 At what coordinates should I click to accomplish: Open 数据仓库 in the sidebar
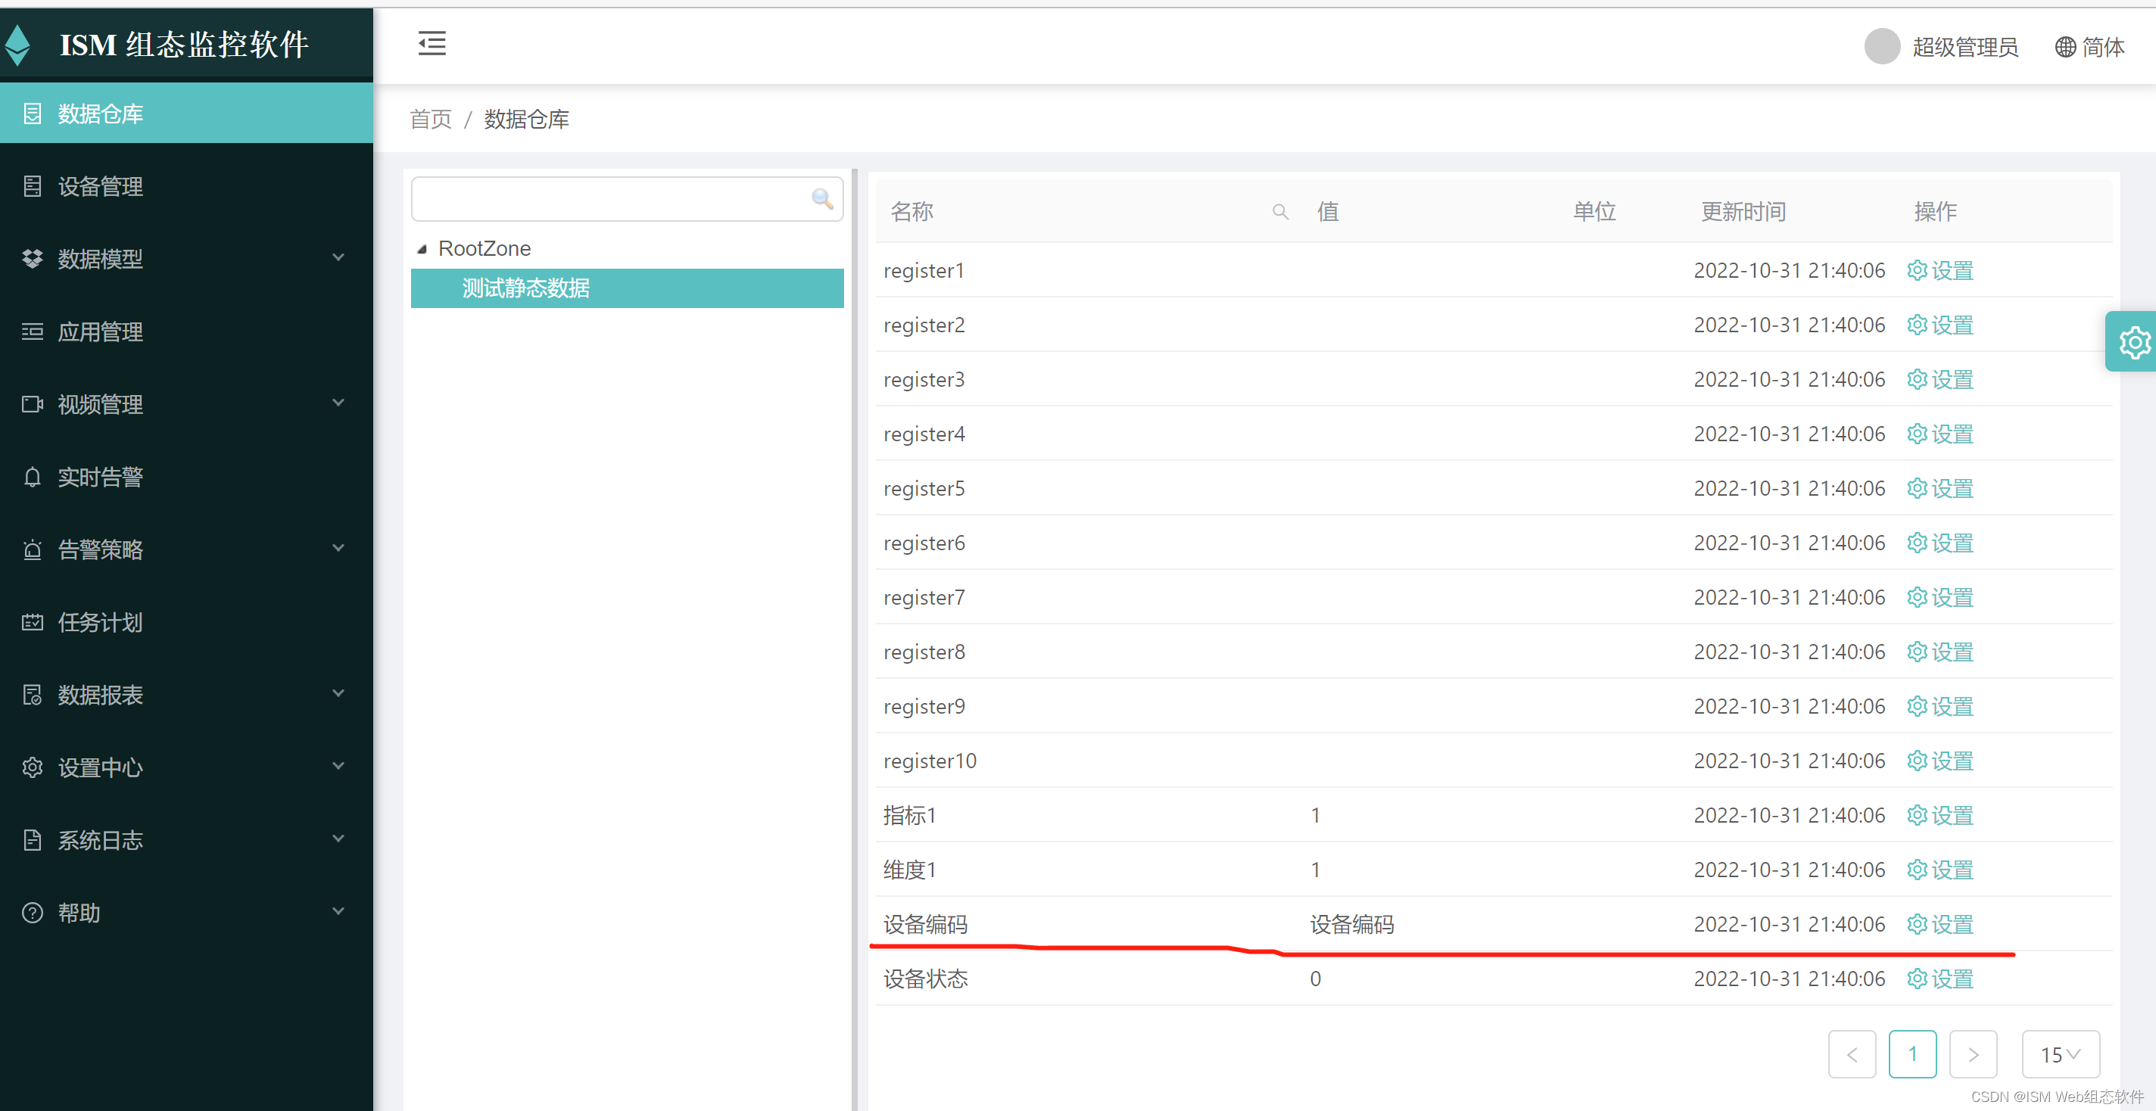pos(185,113)
